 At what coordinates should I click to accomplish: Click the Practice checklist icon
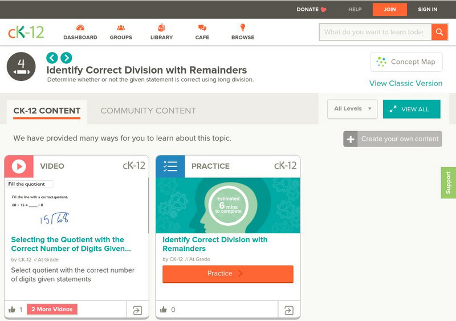(x=170, y=166)
